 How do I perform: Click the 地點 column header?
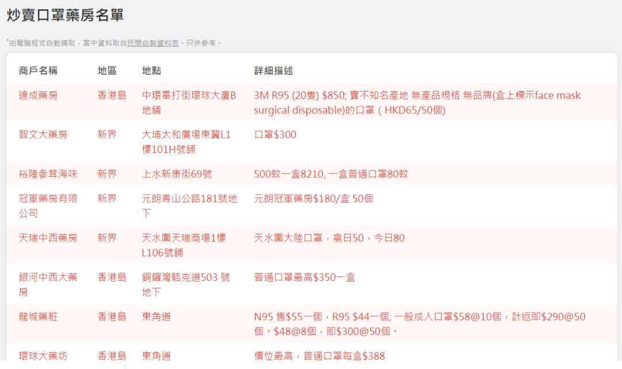click(x=151, y=71)
